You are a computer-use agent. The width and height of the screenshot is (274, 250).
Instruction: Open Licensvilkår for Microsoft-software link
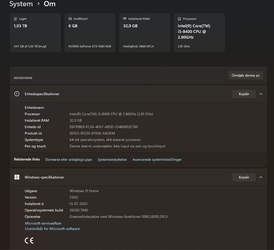click(x=52, y=229)
